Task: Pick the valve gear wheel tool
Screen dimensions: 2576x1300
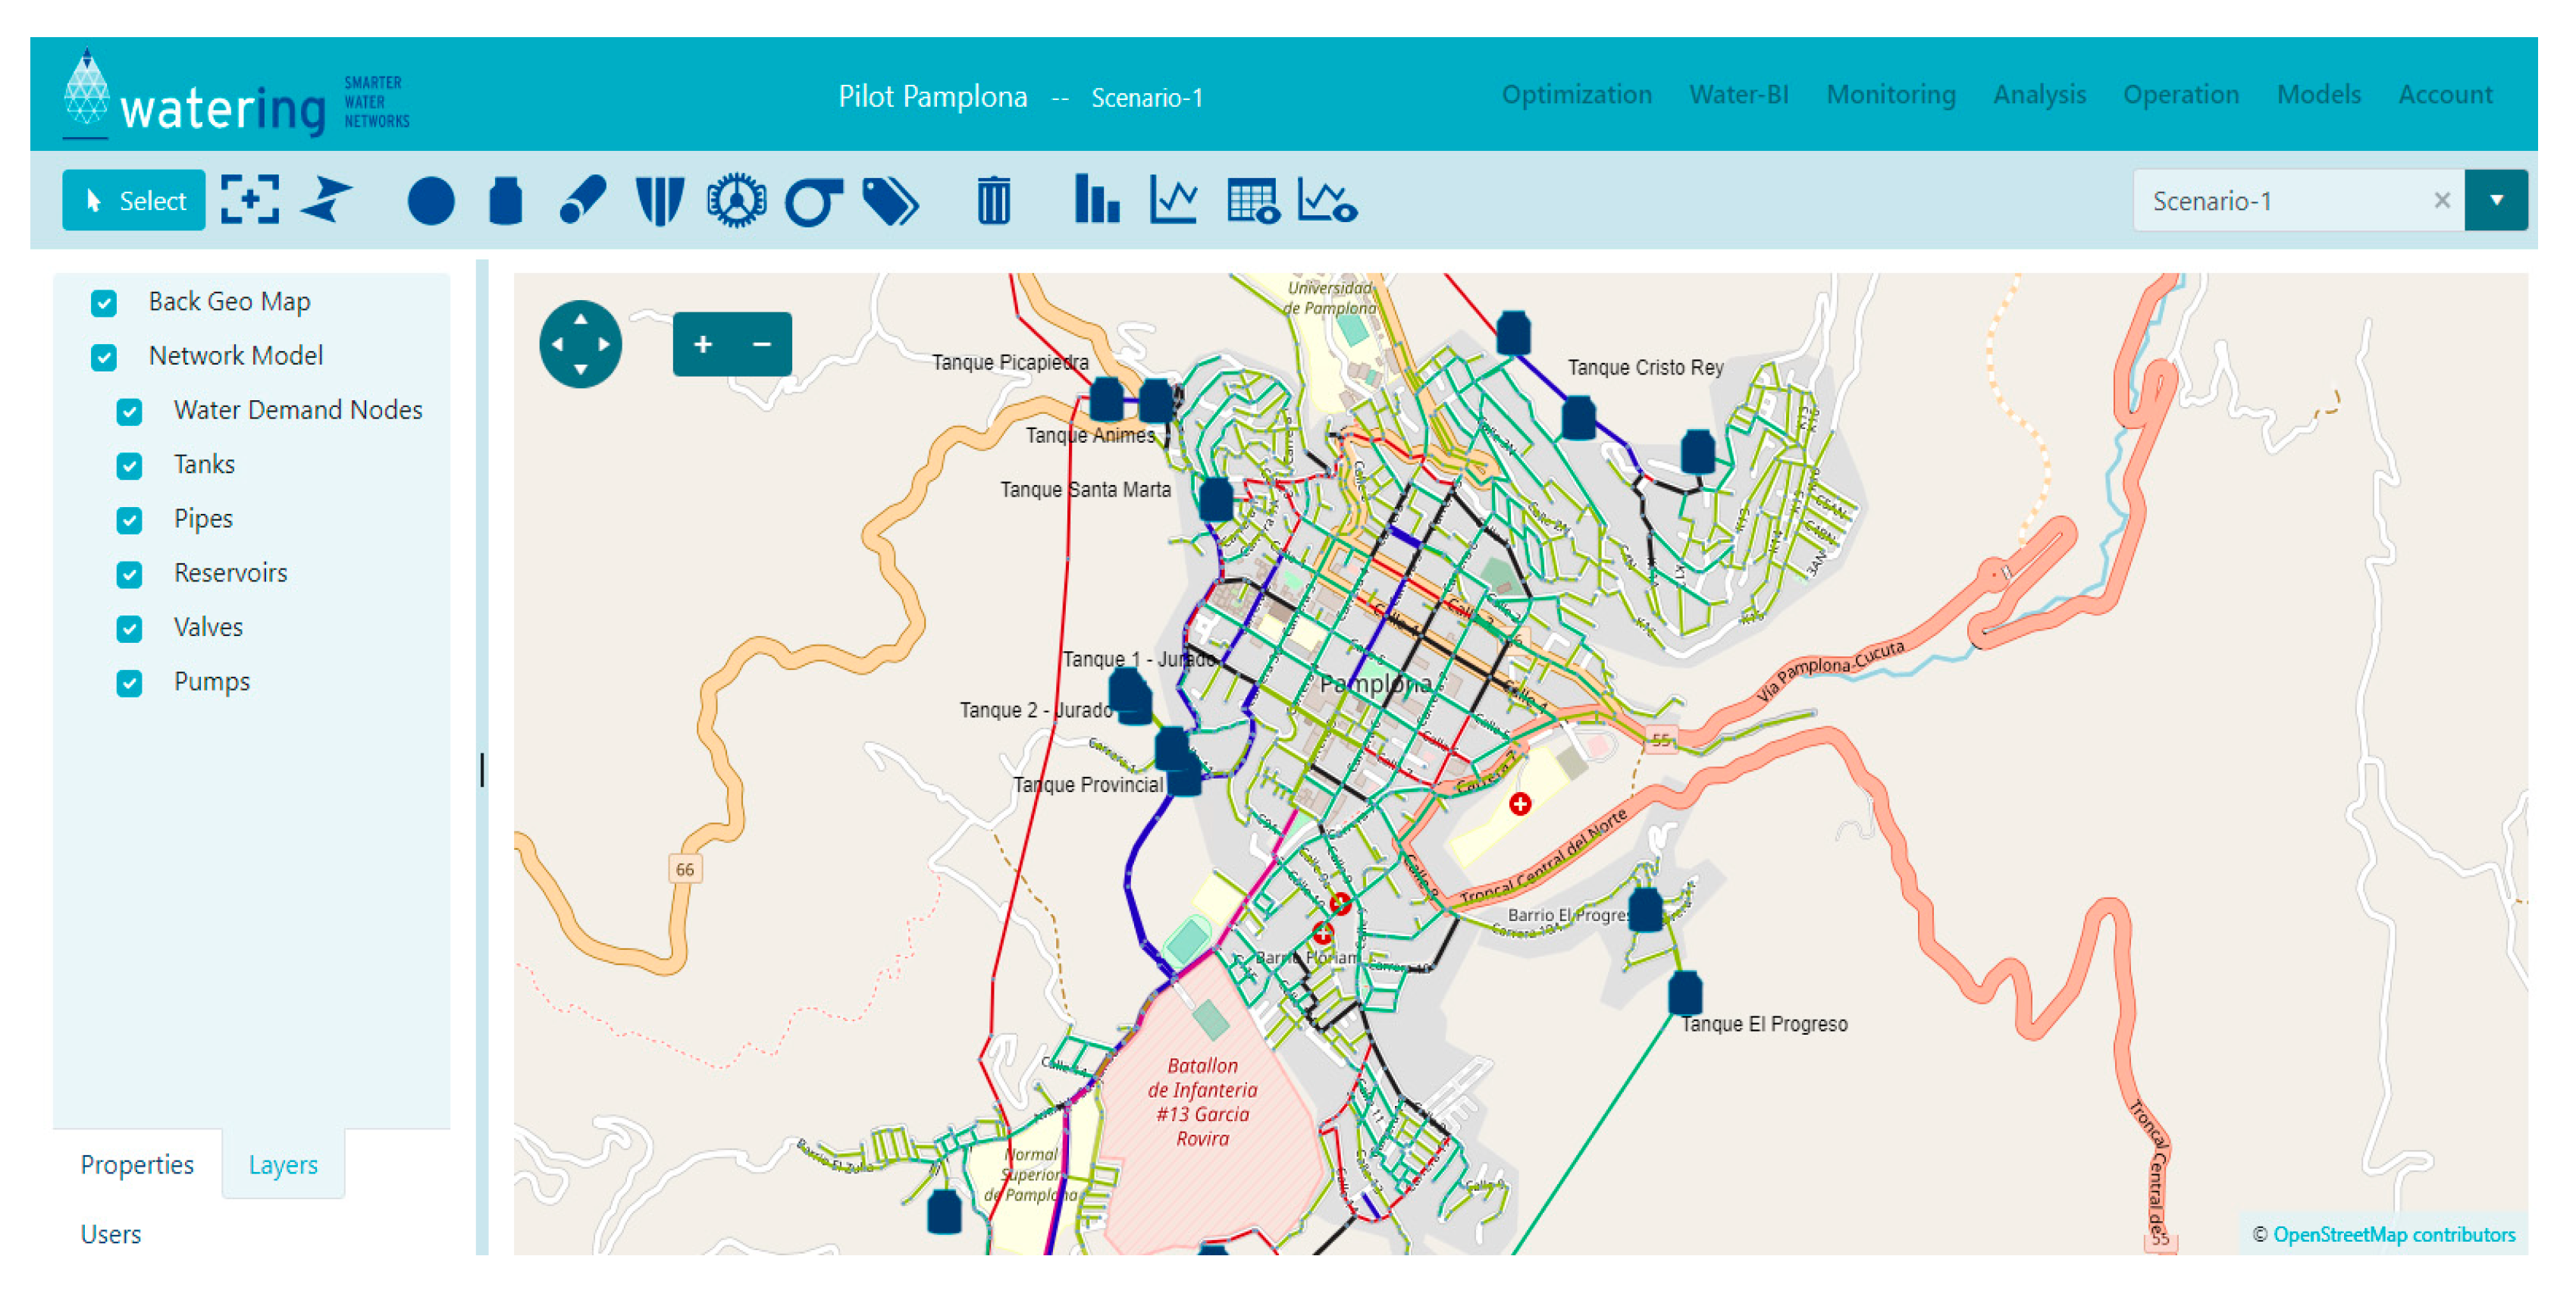Action: point(736,201)
